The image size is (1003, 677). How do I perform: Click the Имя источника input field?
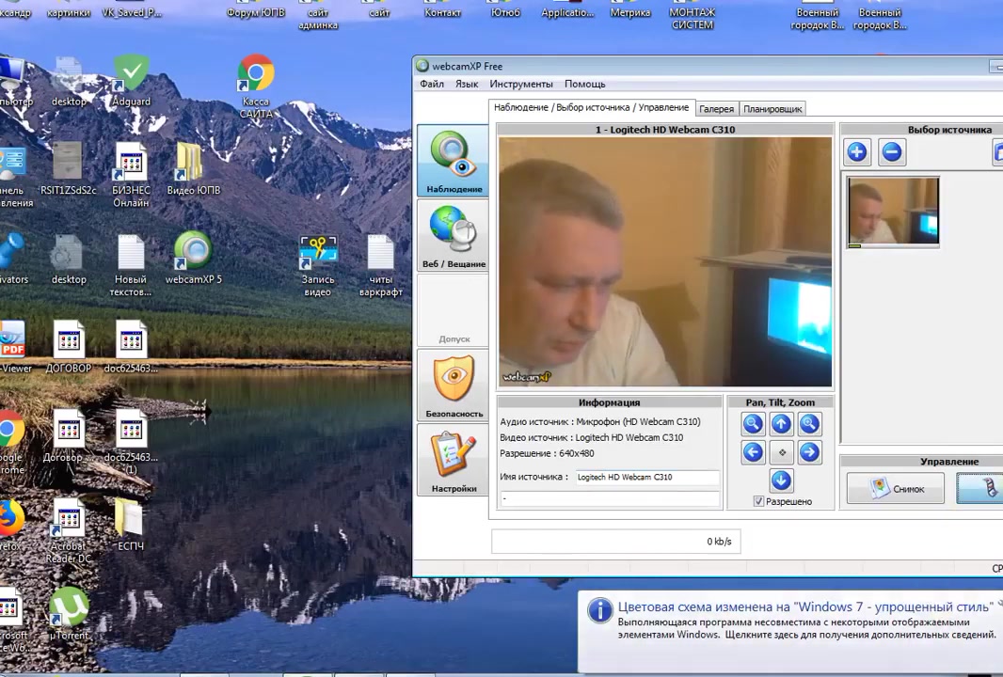coord(647,477)
